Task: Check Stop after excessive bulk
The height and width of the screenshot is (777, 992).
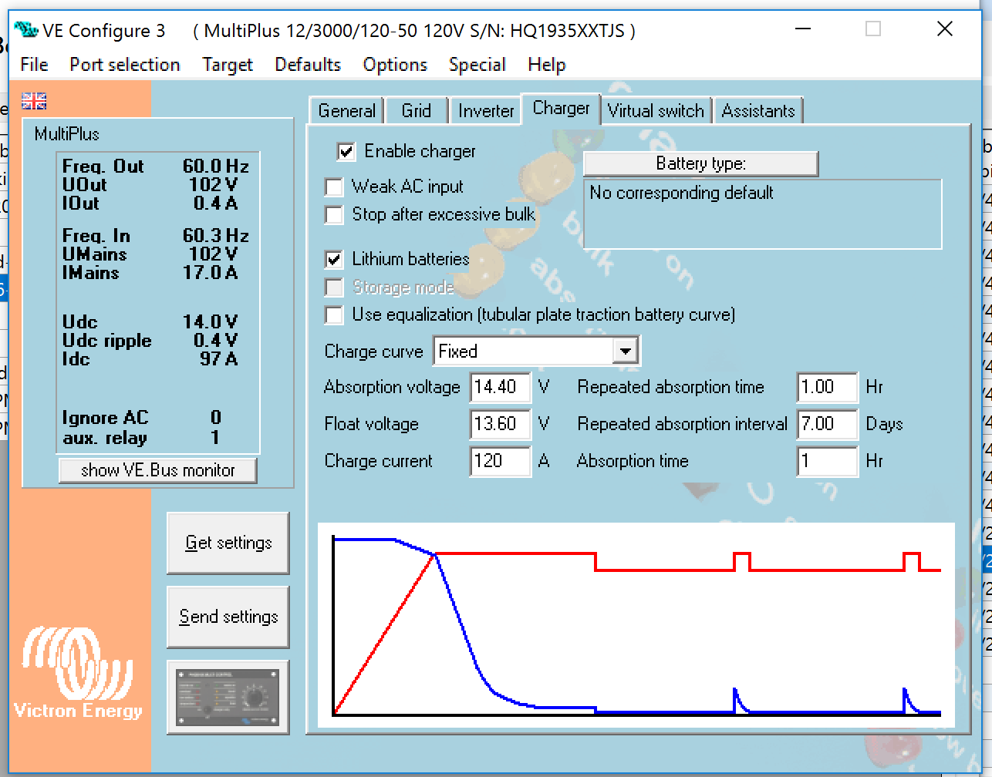Action: pos(334,215)
